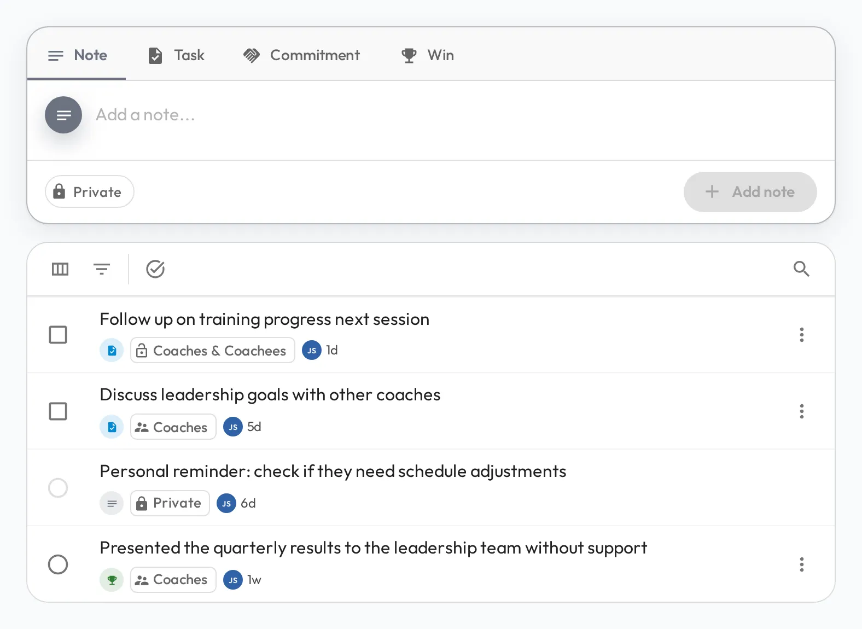The width and height of the screenshot is (862, 629).
Task: Open the Task tab
Action: click(x=176, y=55)
